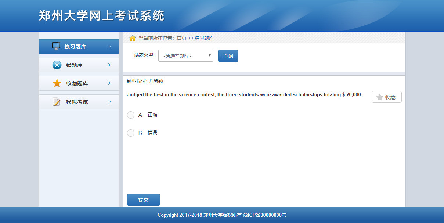
Task: Choose option B 错误 radio button
Action: (x=131, y=133)
